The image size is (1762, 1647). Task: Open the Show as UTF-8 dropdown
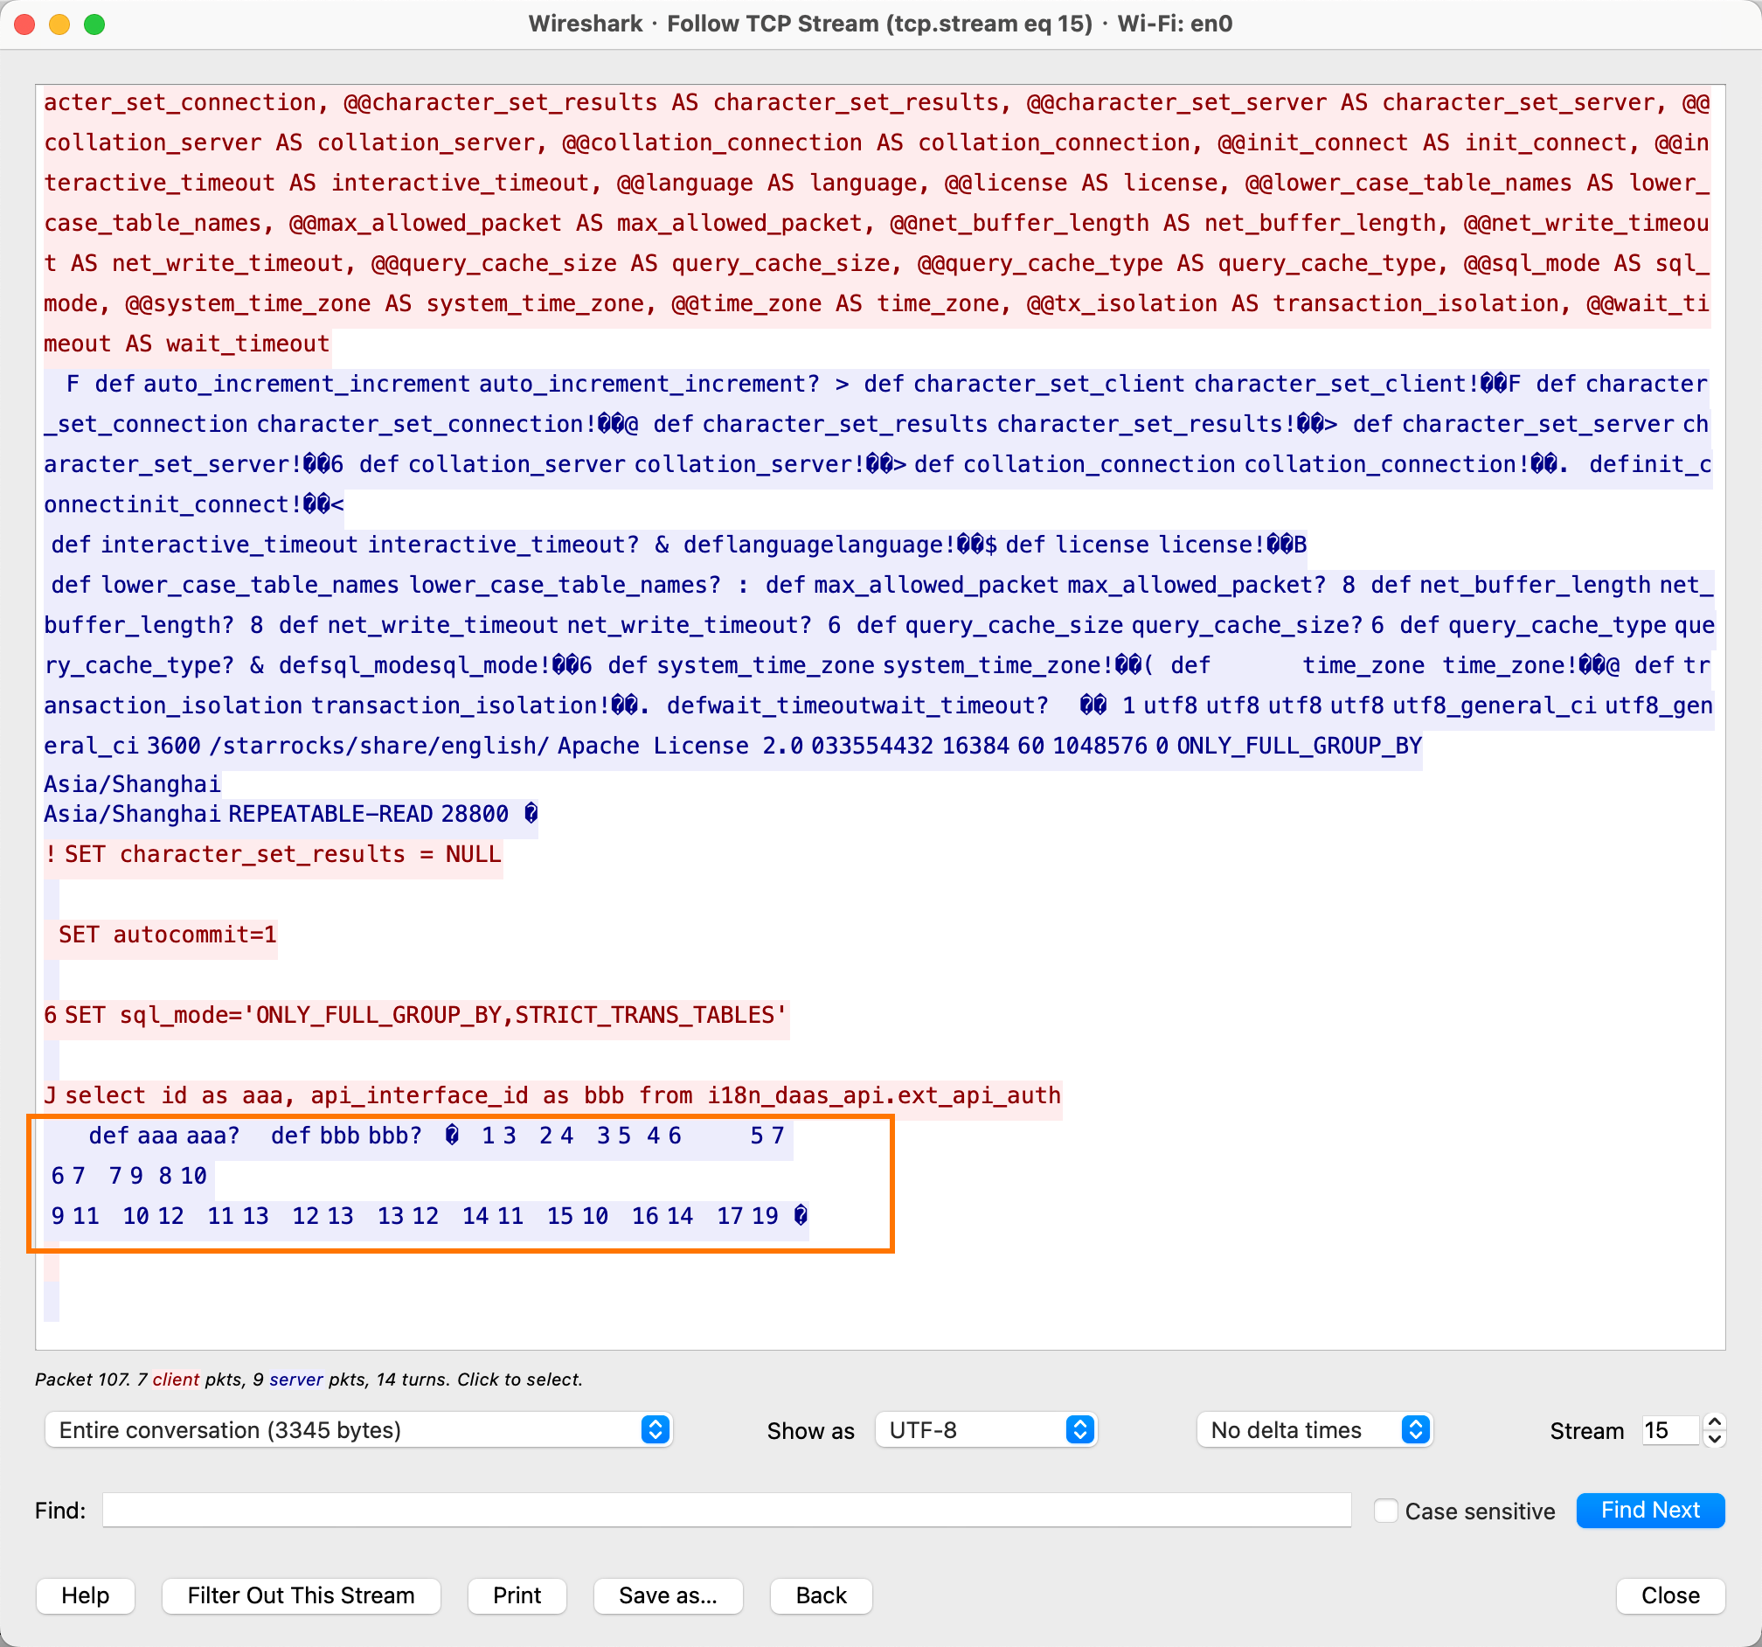click(x=986, y=1430)
